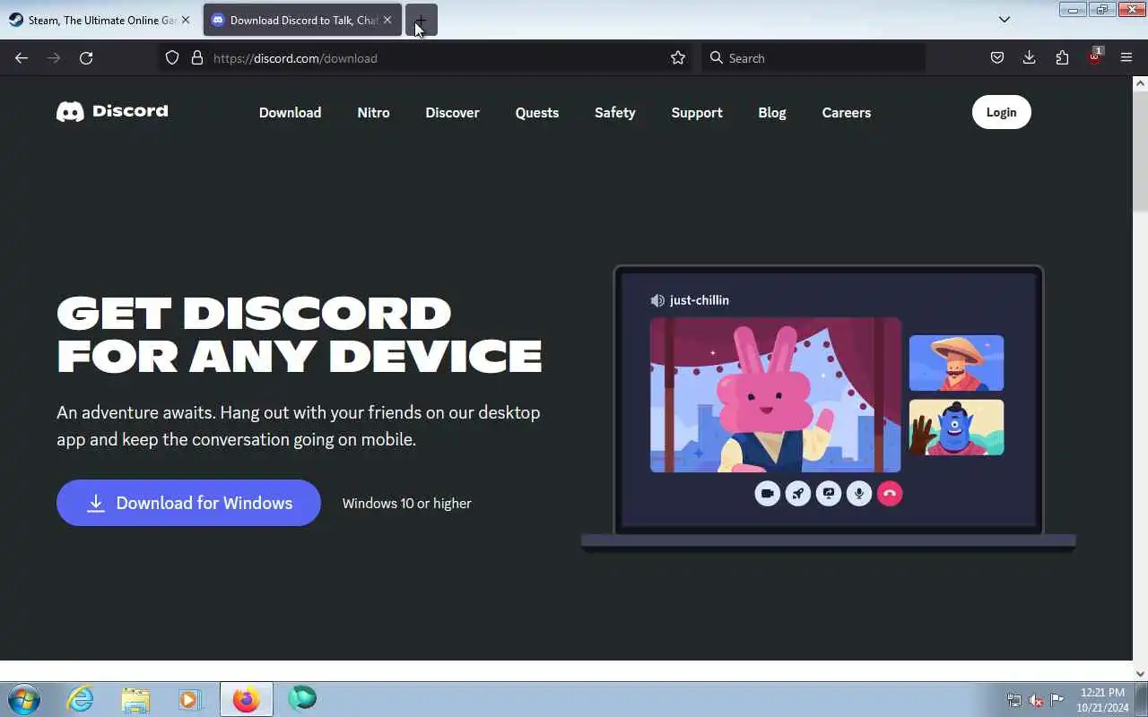The image size is (1148, 717).
Task: Open Firefox downloads panel
Action: [1030, 58]
